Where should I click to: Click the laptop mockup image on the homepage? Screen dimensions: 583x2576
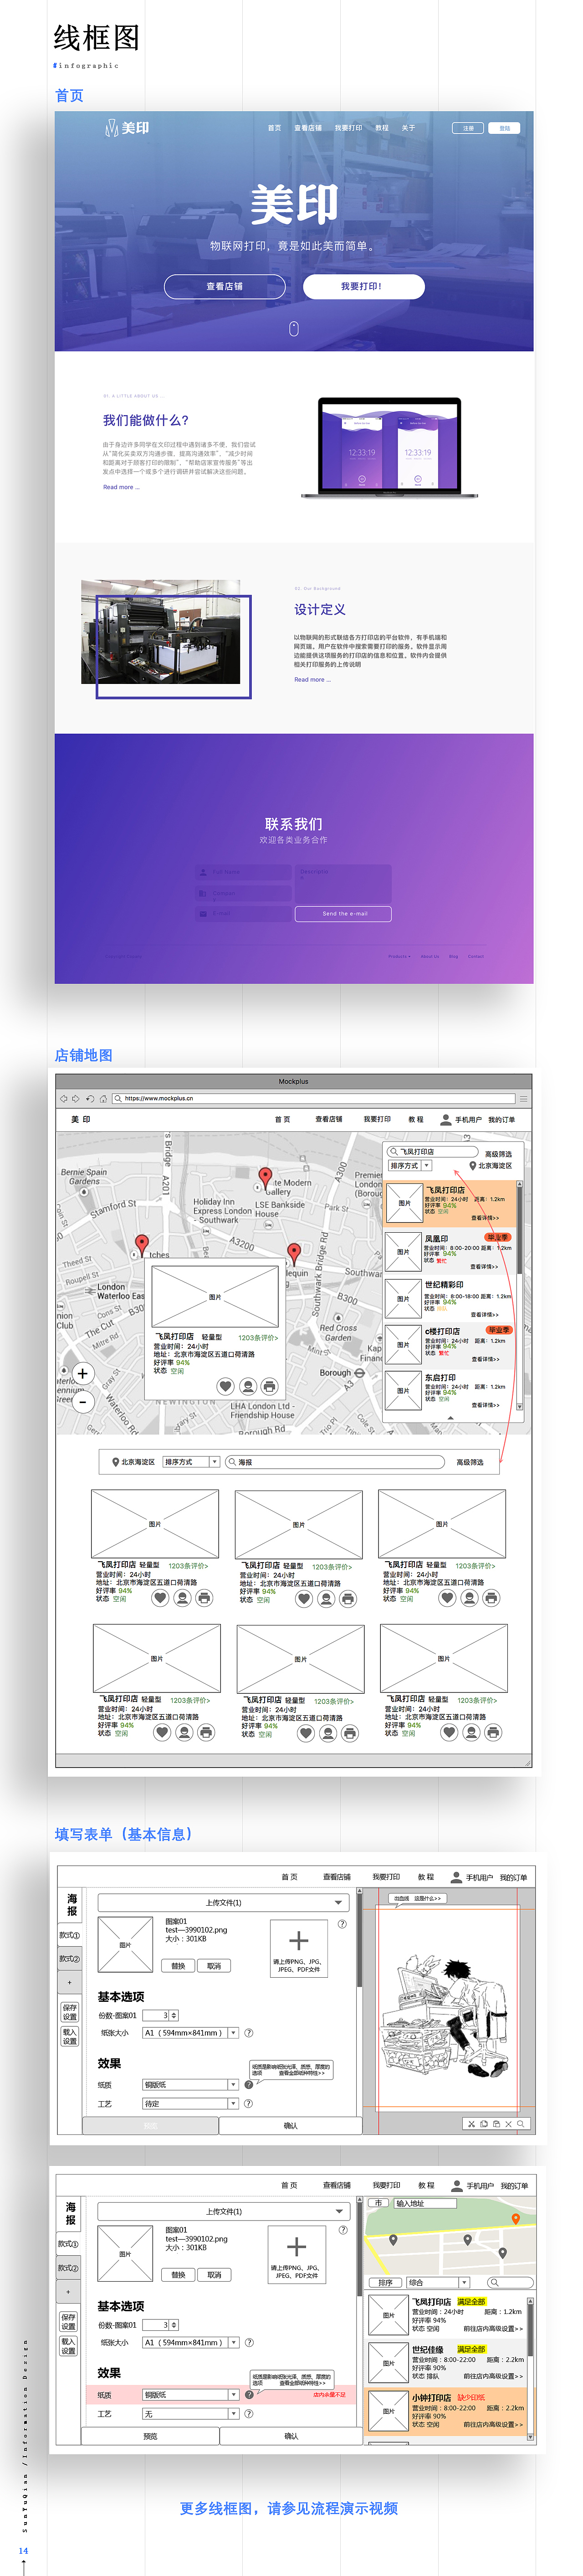coord(390,448)
